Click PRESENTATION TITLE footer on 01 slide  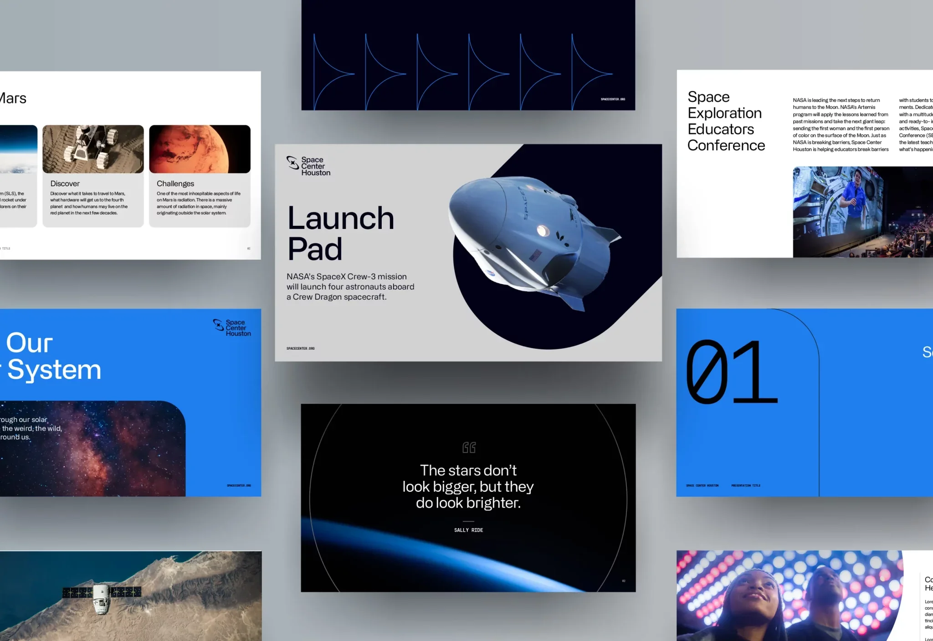click(746, 485)
